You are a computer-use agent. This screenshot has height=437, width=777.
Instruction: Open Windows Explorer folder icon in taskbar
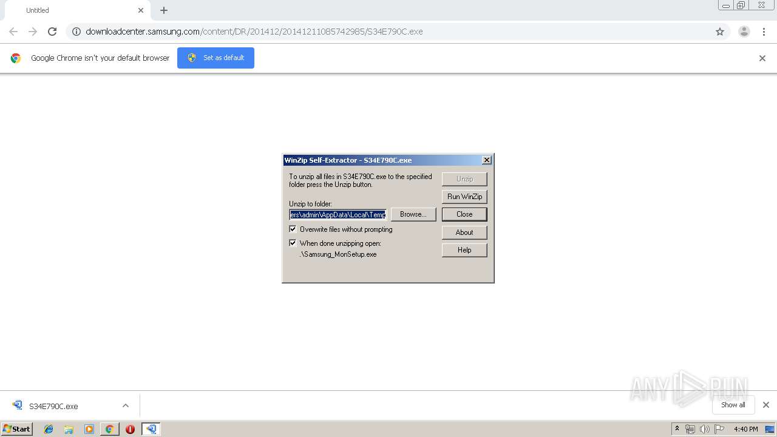[x=69, y=429]
